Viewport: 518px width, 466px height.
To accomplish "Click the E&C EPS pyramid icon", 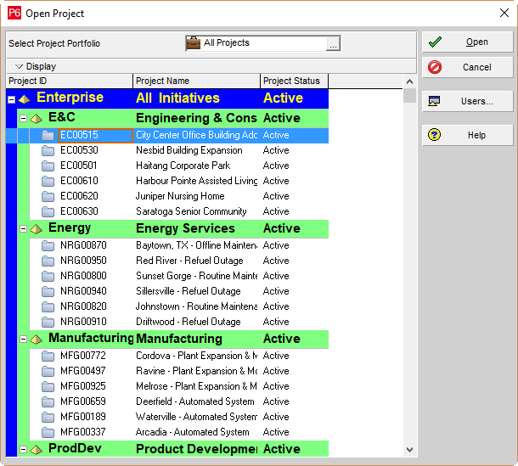I will click(36, 118).
